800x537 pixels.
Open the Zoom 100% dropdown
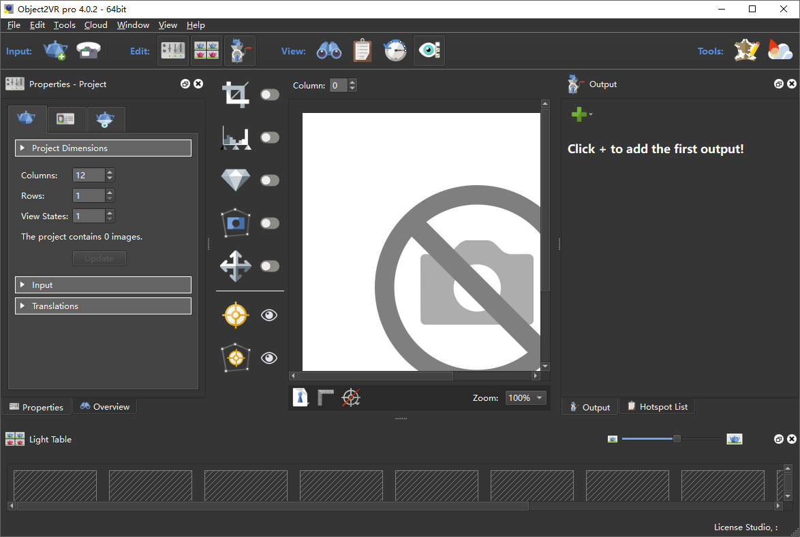(x=525, y=398)
